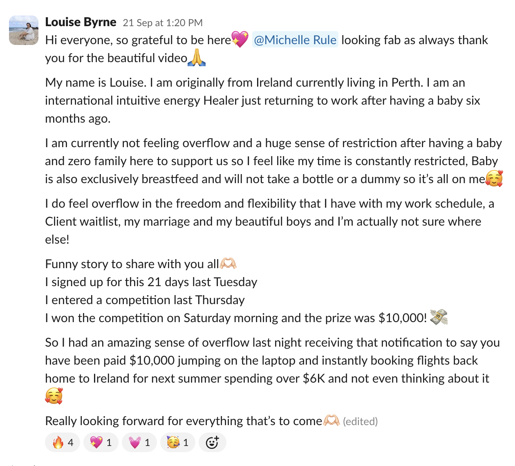Click the heart hands emoji after "to come"

tap(331, 421)
